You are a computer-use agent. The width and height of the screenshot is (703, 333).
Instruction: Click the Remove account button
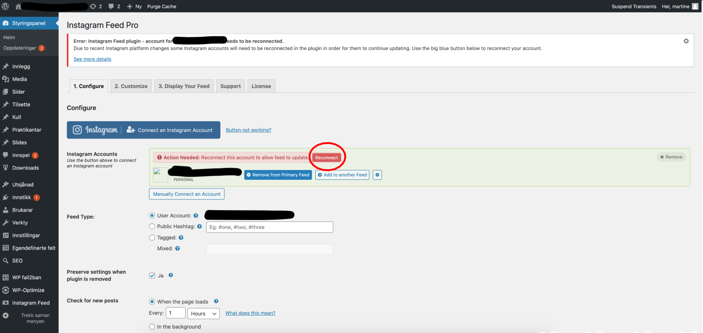[671, 157]
